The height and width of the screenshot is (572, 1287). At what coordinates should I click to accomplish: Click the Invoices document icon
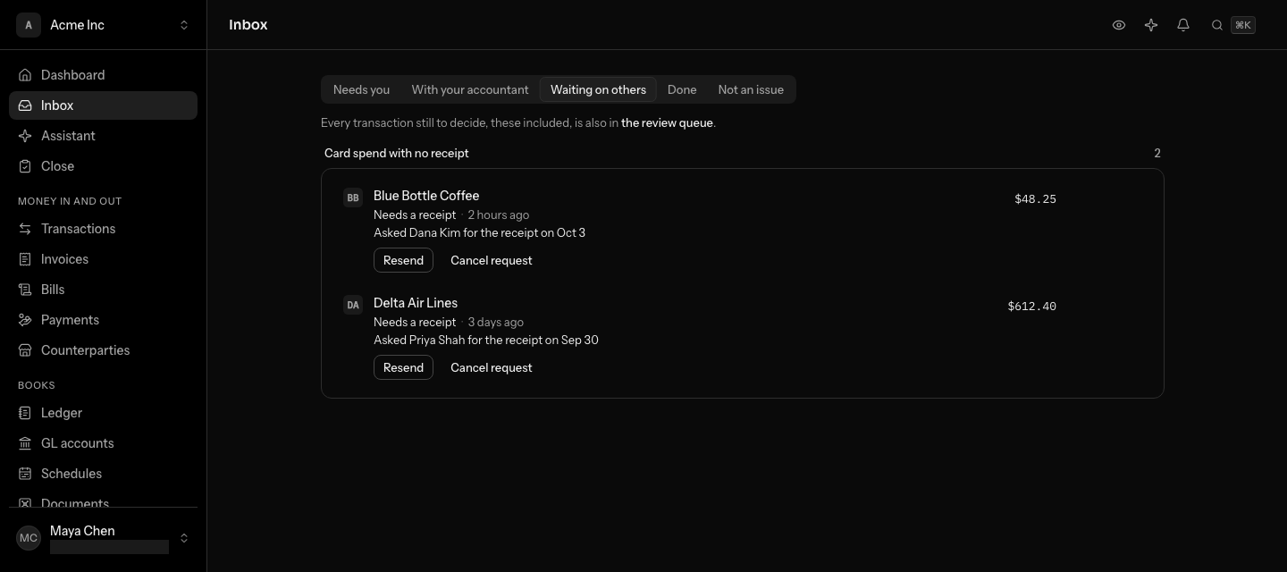(25, 259)
